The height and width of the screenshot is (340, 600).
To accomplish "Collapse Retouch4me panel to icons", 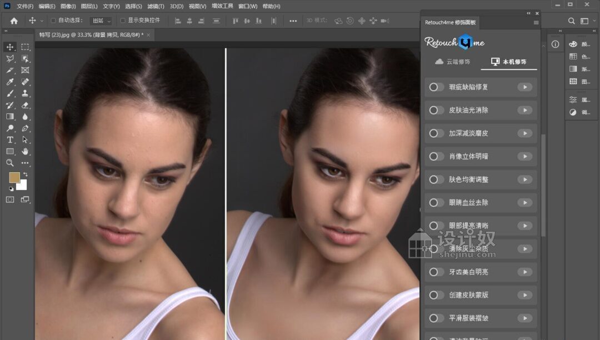I will (x=528, y=13).
